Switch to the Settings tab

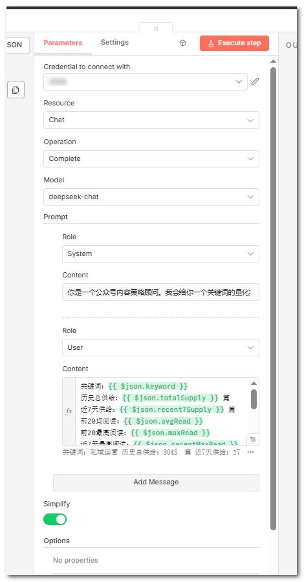click(x=114, y=42)
